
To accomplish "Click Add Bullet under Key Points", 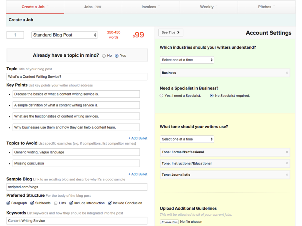I will tap(138, 138).
